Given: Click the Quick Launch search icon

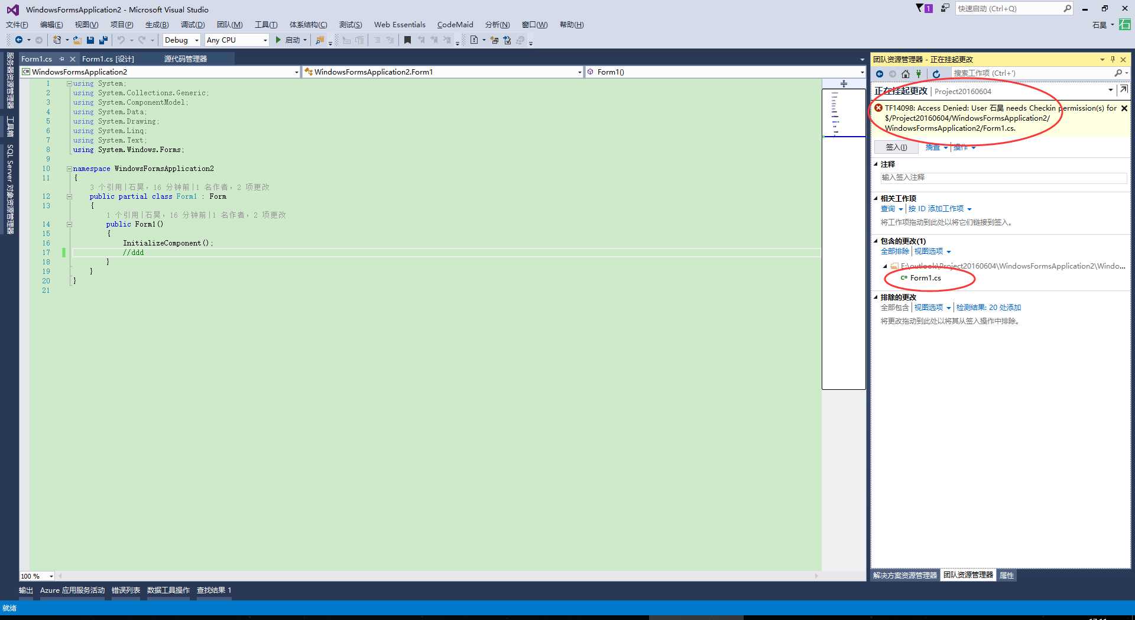Looking at the screenshot, I should point(1067,8).
